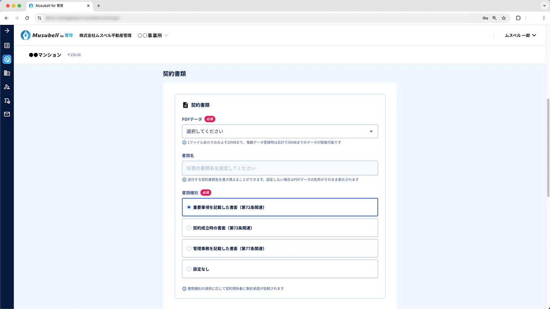Click the Musubell logo
Image resolution: width=550 pixels, height=309 pixels.
click(x=46, y=35)
